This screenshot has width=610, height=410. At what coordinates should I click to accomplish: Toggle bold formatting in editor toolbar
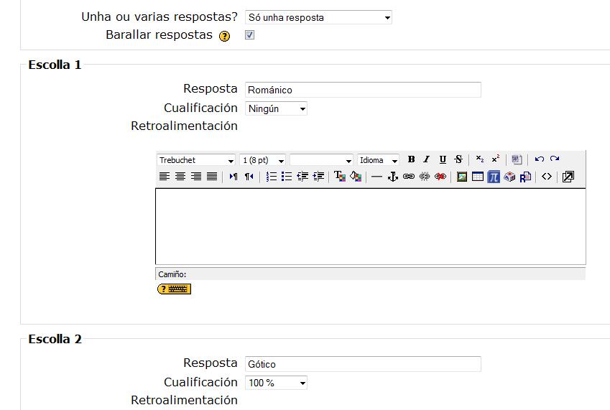(x=411, y=159)
